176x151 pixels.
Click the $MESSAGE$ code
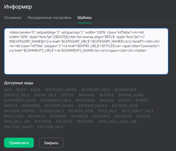tap(89, 100)
